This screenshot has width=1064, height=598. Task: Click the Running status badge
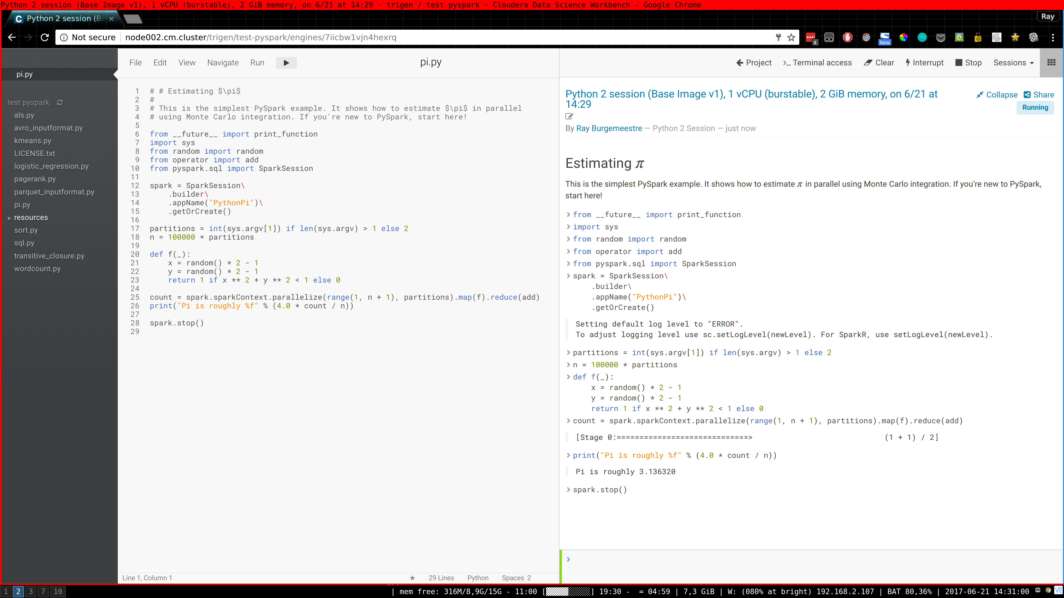pos(1035,108)
